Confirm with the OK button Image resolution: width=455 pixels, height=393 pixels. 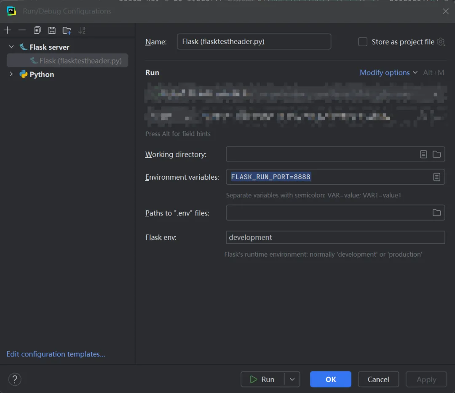point(331,379)
